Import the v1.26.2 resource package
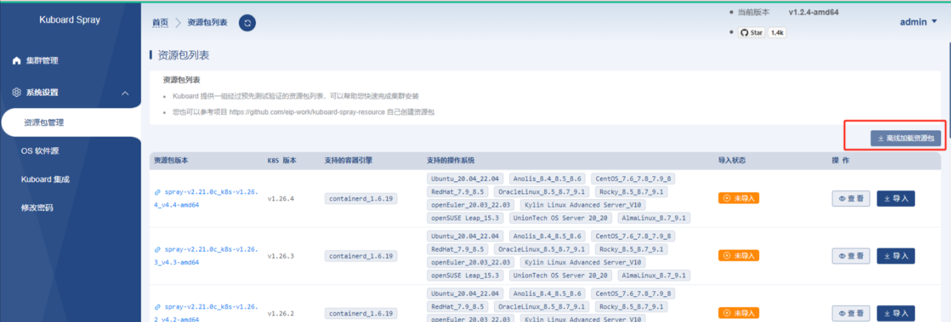This screenshot has width=951, height=322. [895, 313]
